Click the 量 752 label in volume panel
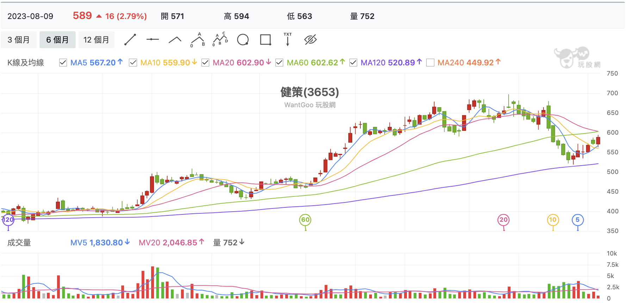The height and width of the screenshot is (303, 627). (229, 243)
